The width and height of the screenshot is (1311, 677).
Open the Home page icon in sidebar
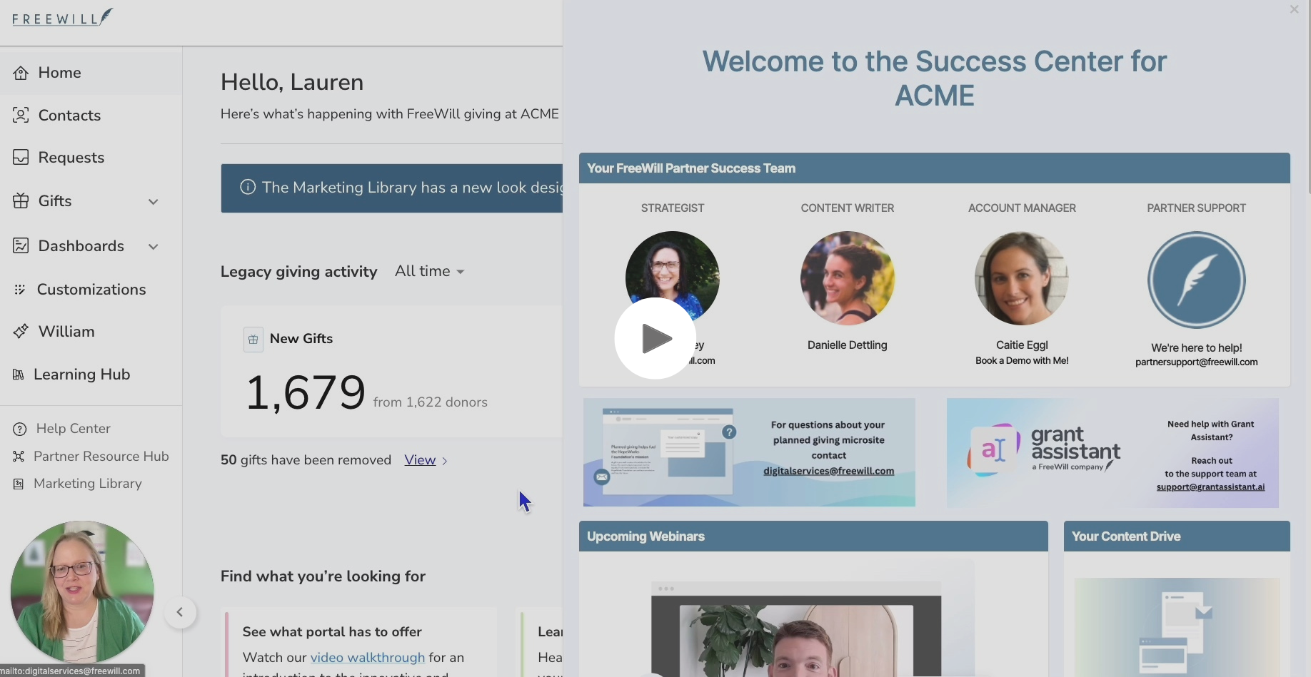pyautogui.click(x=21, y=73)
